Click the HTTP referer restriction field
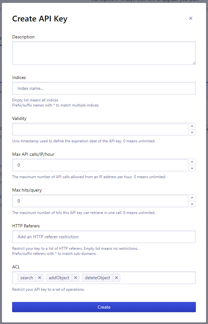 point(104,237)
